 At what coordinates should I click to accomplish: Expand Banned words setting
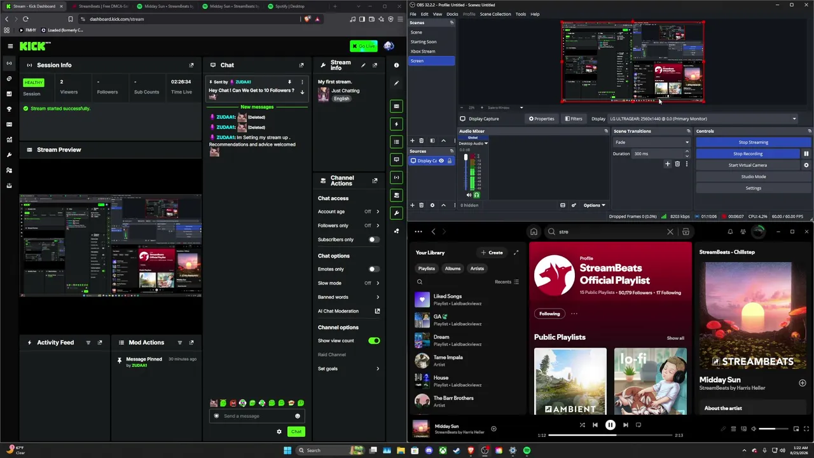tap(377, 297)
